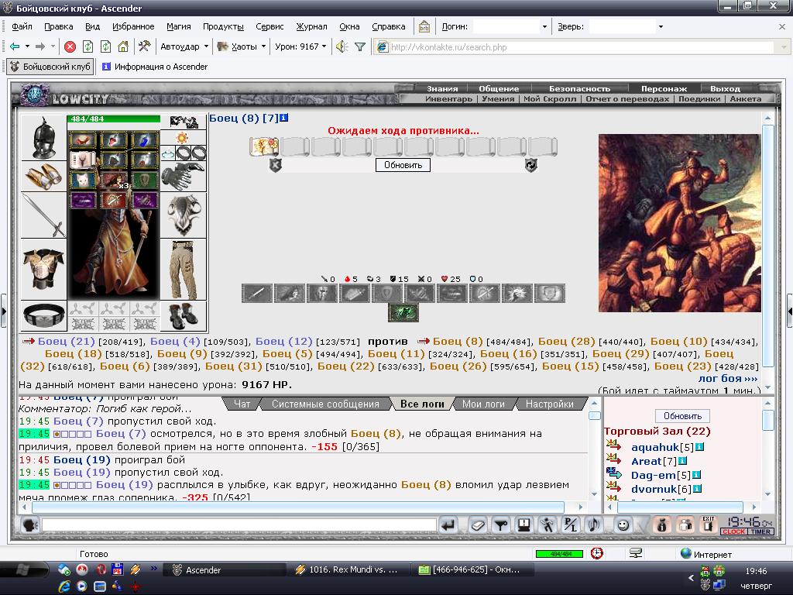This screenshot has height=595, width=793.
Task: Select the sword weapon slot
Action: tap(43, 215)
